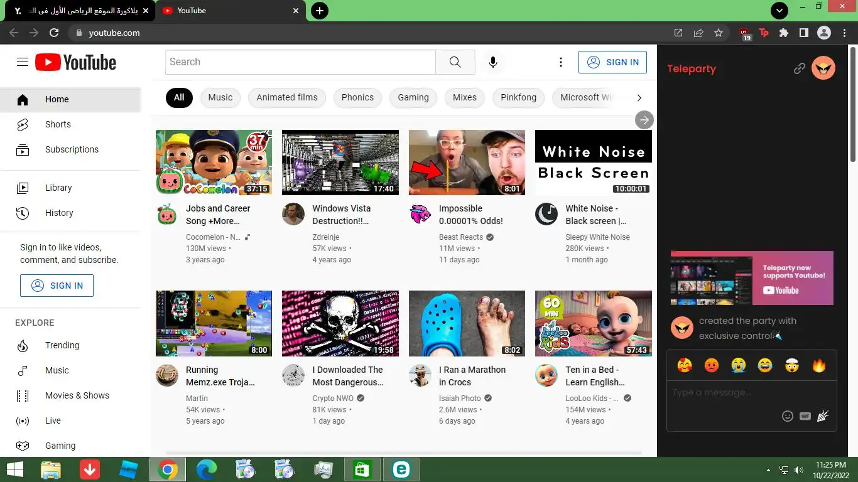This screenshot has width=858, height=482.
Task: Open a new browser tab
Action: (320, 11)
